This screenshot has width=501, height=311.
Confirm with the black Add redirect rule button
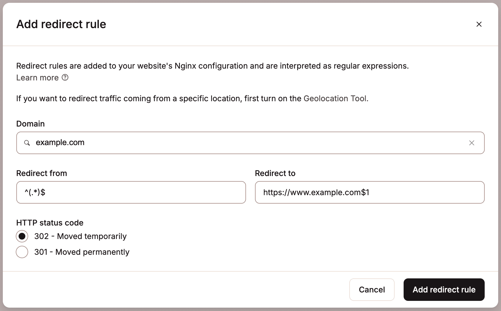444,290
